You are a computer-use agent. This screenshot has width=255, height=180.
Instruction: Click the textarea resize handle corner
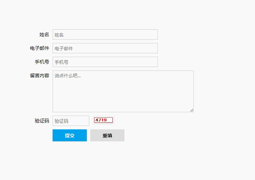pyautogui.click(x=192, y=110)
